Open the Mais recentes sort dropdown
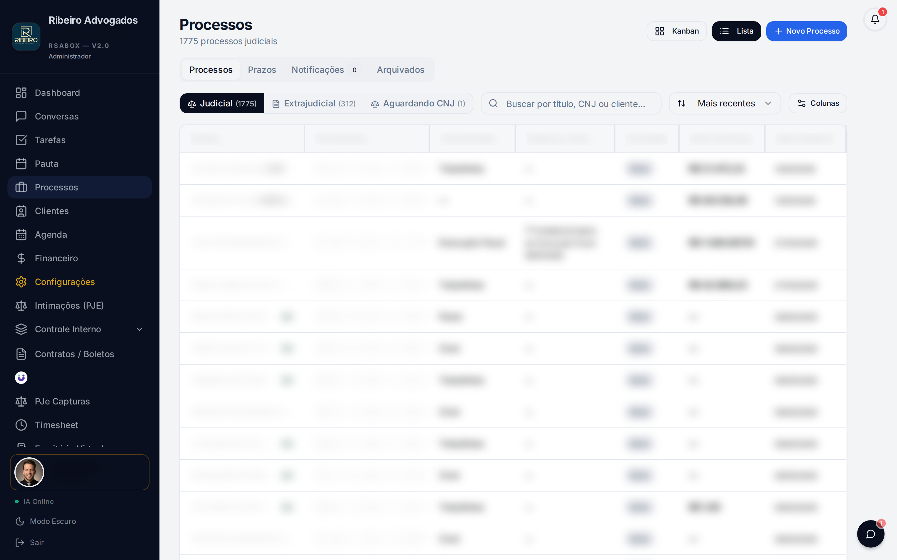 point(725,103)
